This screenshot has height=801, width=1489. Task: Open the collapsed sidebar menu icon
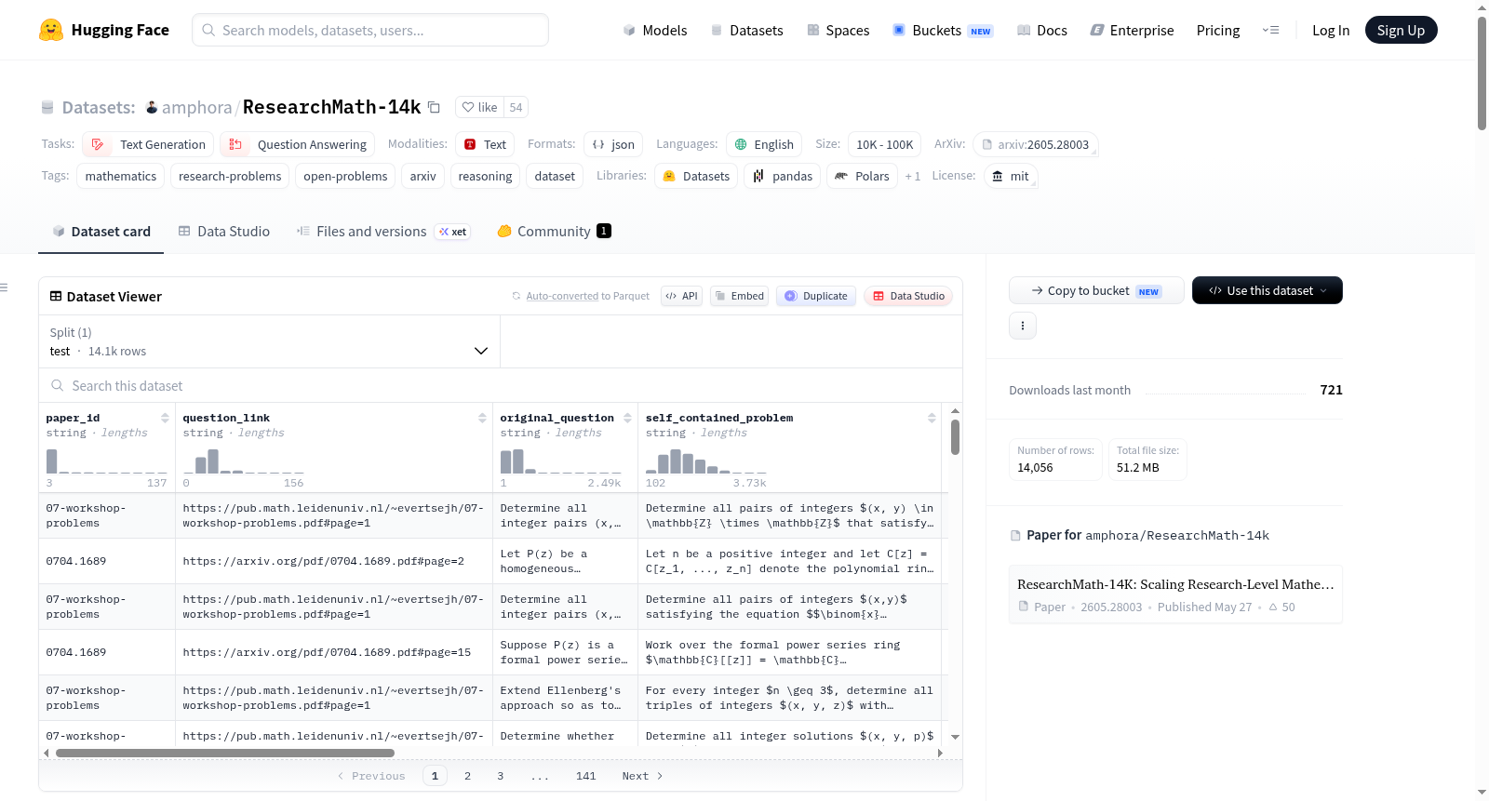click(4, 287)
